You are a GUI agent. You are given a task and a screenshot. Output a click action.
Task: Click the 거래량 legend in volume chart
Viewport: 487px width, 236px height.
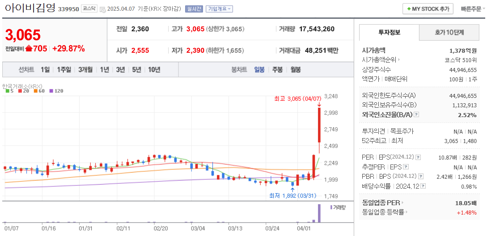pos(338,207)
